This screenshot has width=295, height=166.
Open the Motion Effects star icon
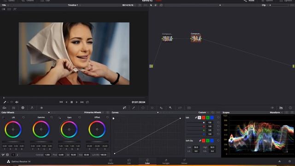coord(41,108)
